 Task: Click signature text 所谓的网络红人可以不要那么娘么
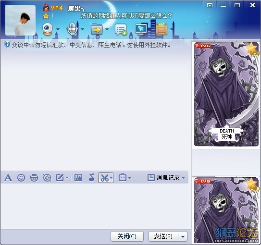[126, 16]
